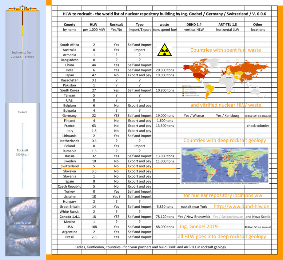Click the yellow radiation warning symbol
The height and width of the screenshot is (260, 283).
click(164, 50)
